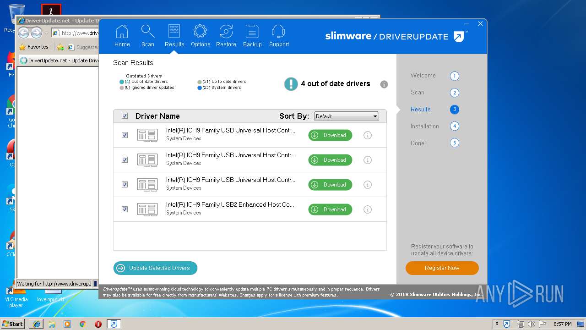
Task: Uncheck the first ICH9 USB Universal Host driver
Action: pos(125,135)
